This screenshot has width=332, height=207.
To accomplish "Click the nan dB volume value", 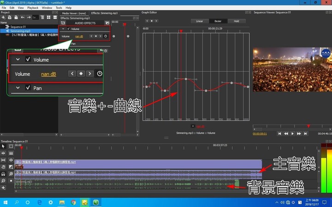I will [x=79, y=36].
